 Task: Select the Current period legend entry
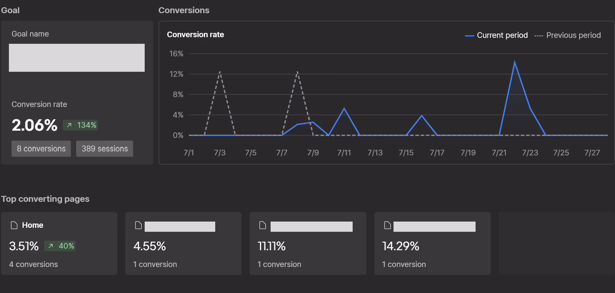click(x=496, y=35)
